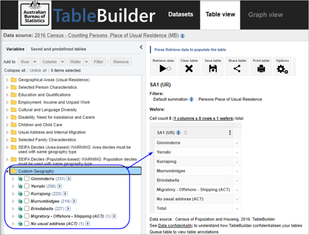The height and width of the screenshot is (235, 309).
Task: Open the Data confidentiality link
Action: [x=176, y=226]
